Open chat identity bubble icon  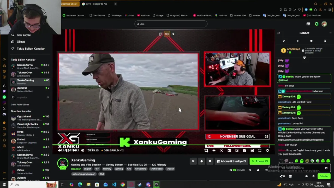[x=306, y=176]
